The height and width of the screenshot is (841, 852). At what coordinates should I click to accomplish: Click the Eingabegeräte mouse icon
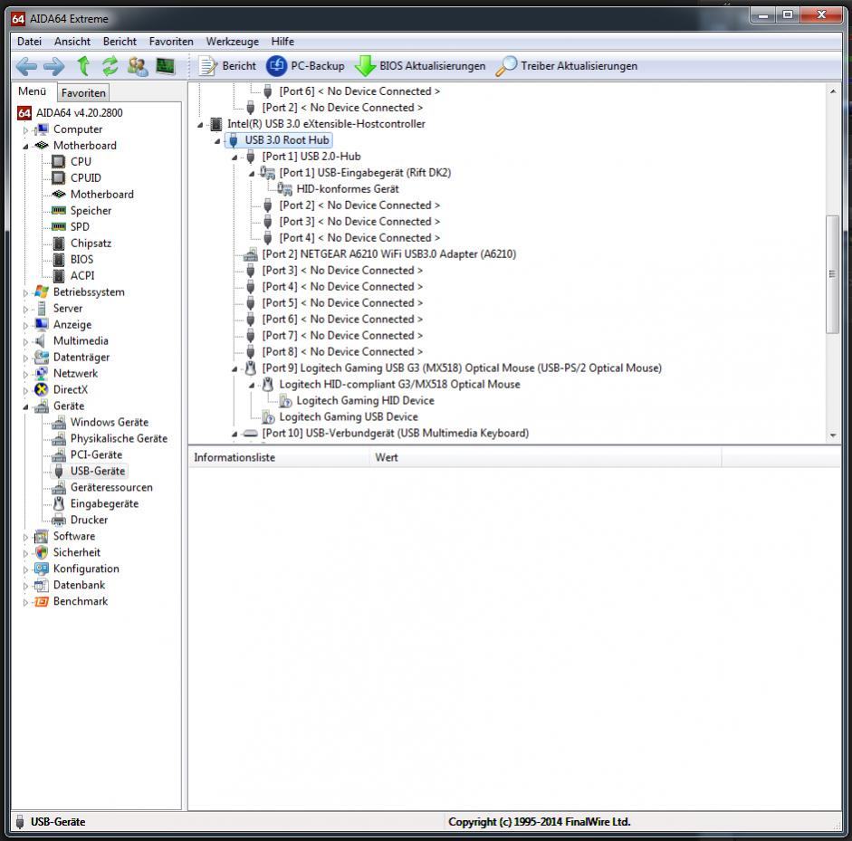[x=59, y=503]
